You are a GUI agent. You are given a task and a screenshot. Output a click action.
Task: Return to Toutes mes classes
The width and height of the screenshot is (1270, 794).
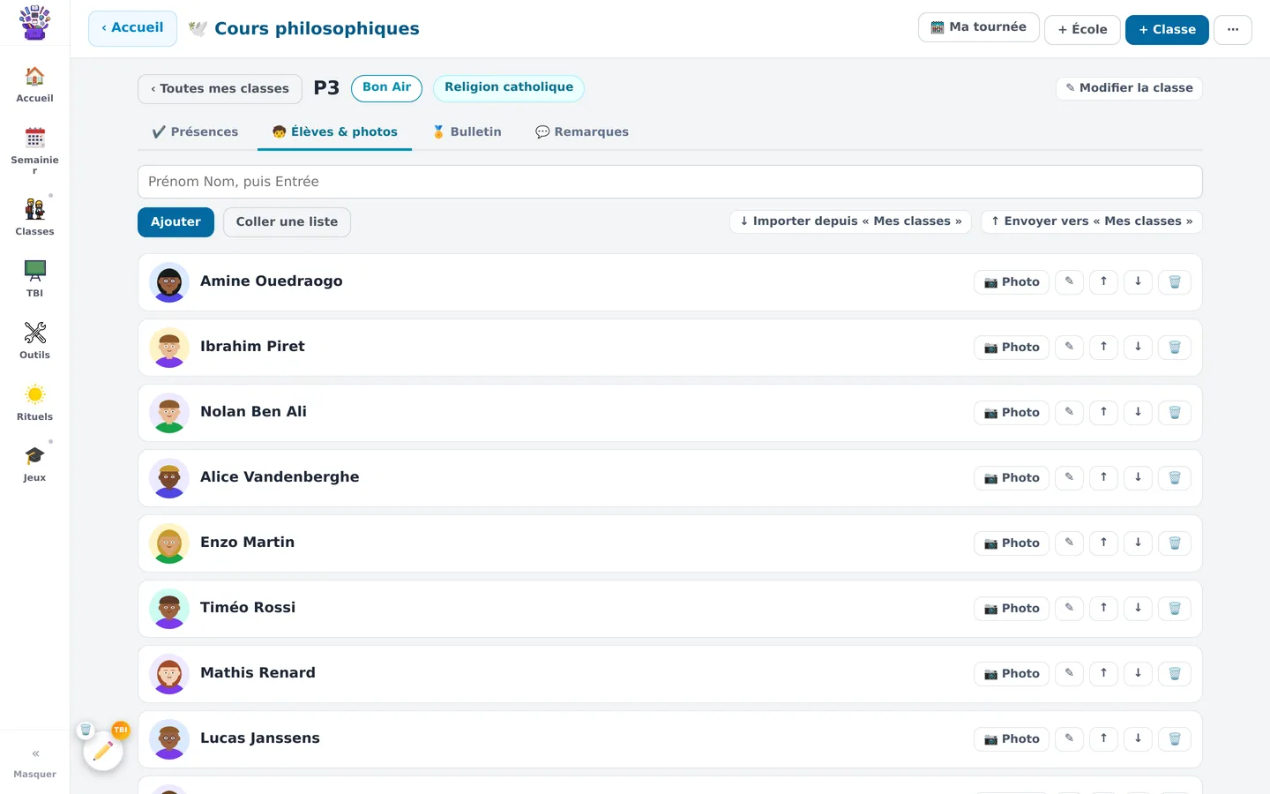pyautogui.click(x=220, y=89)
